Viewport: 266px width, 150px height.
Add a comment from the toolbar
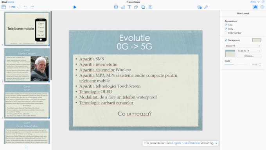tap(150, 7)
